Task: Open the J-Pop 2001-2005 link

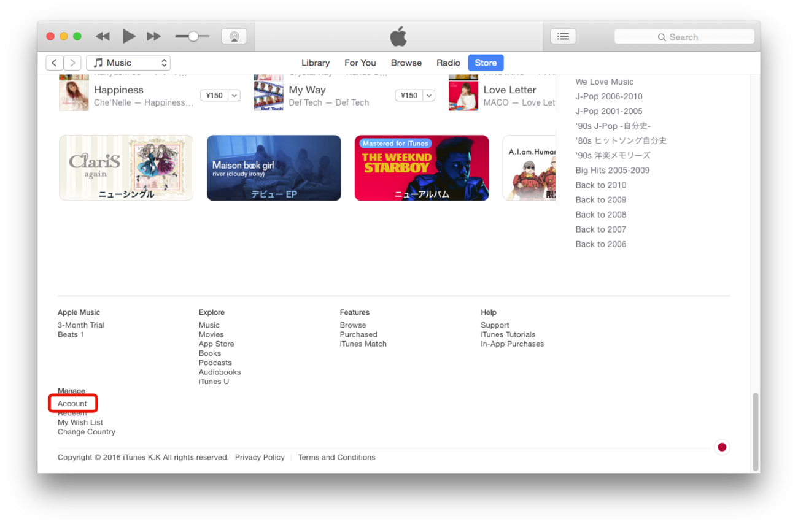Action: click(x=609, y=111)
